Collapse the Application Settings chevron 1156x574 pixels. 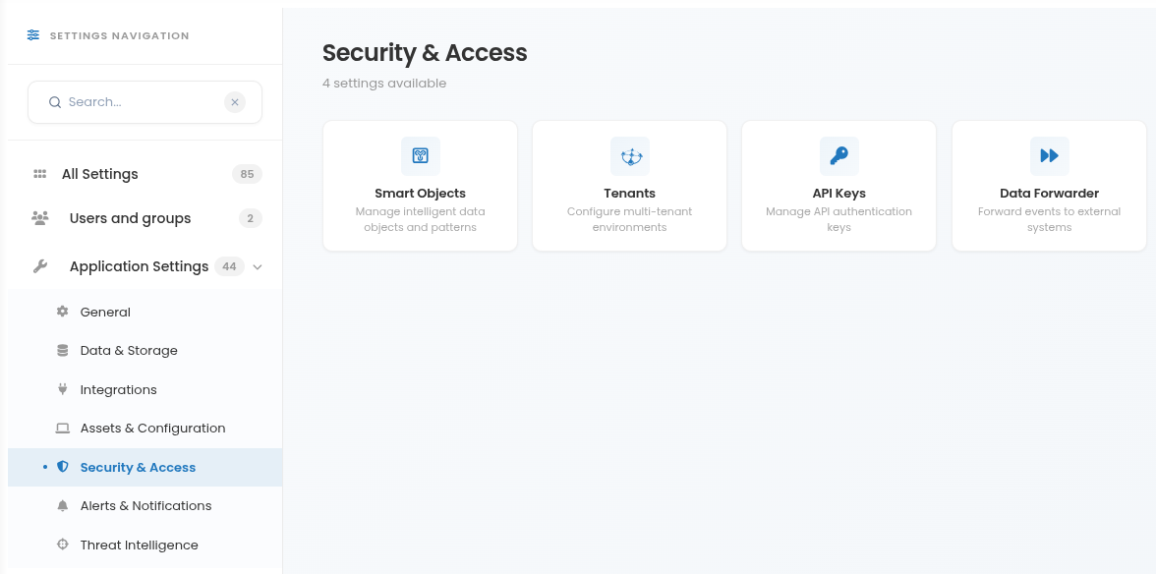258,266
